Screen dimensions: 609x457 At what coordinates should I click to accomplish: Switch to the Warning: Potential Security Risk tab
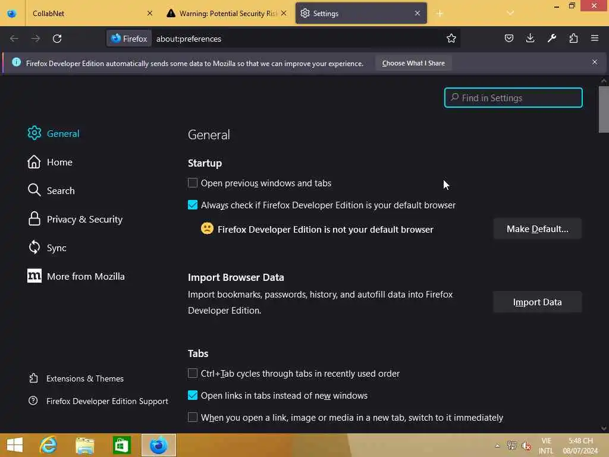pyautogui.click(x=227, y=14)
